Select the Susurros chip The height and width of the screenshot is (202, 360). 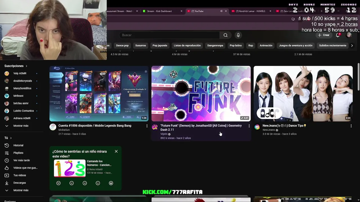coord(141,45)
